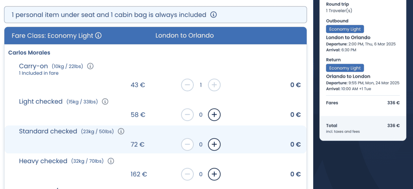413x189 pixels.
Task: Click Outbound Economy Light fare badge
Action: pyautogui.click(x=345, y=29)
